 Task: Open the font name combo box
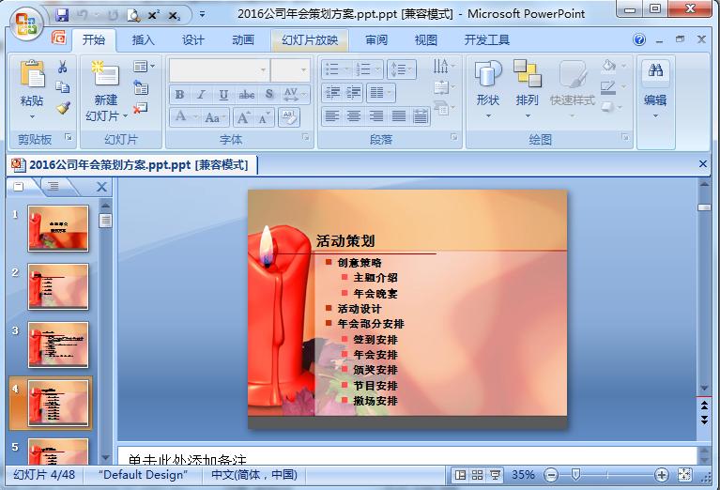tap(220, 69)
